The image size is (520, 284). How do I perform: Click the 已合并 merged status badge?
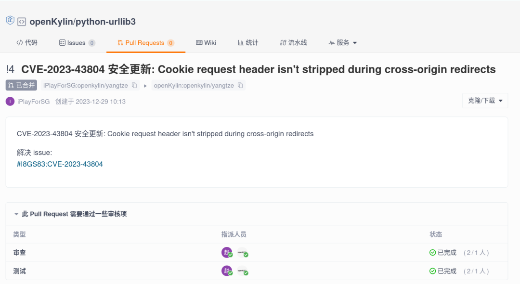point(22,86)
